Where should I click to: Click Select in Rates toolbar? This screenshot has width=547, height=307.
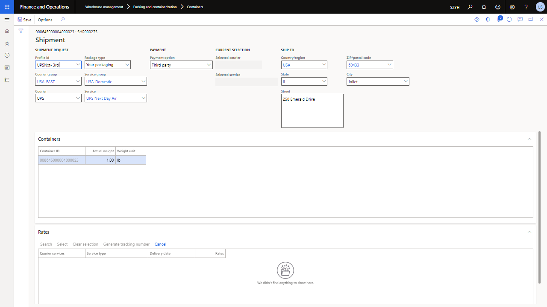pyautogui.click(x=62, y=244)
